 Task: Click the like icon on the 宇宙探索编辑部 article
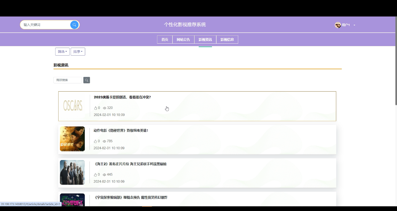(96, 208)
